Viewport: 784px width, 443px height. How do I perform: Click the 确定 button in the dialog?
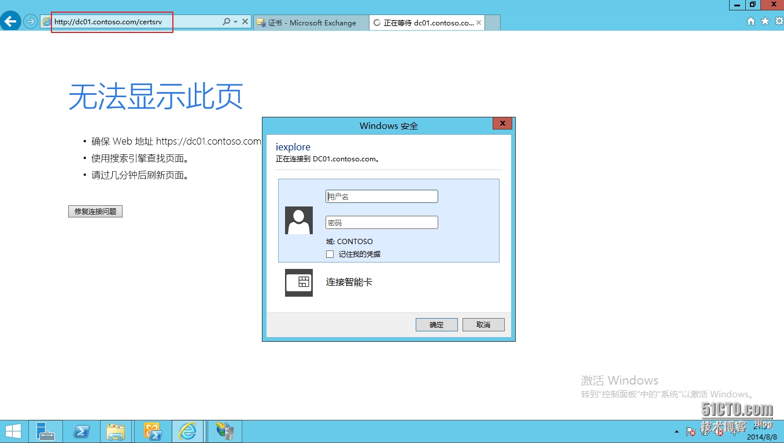(x=436, y=324)
